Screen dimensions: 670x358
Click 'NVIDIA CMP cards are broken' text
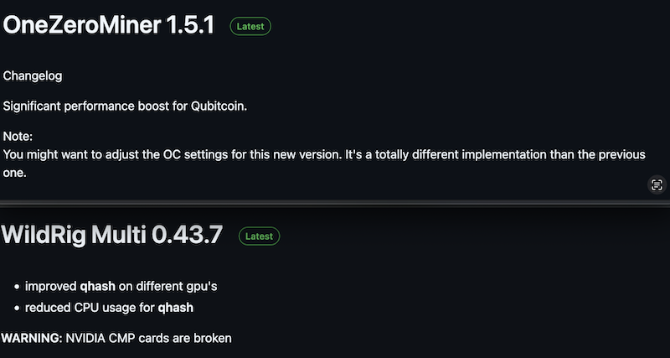149,339
